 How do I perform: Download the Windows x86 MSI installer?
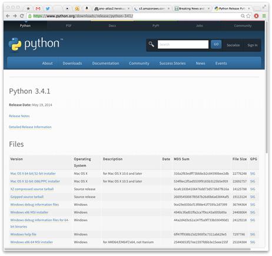pos(29,212)
